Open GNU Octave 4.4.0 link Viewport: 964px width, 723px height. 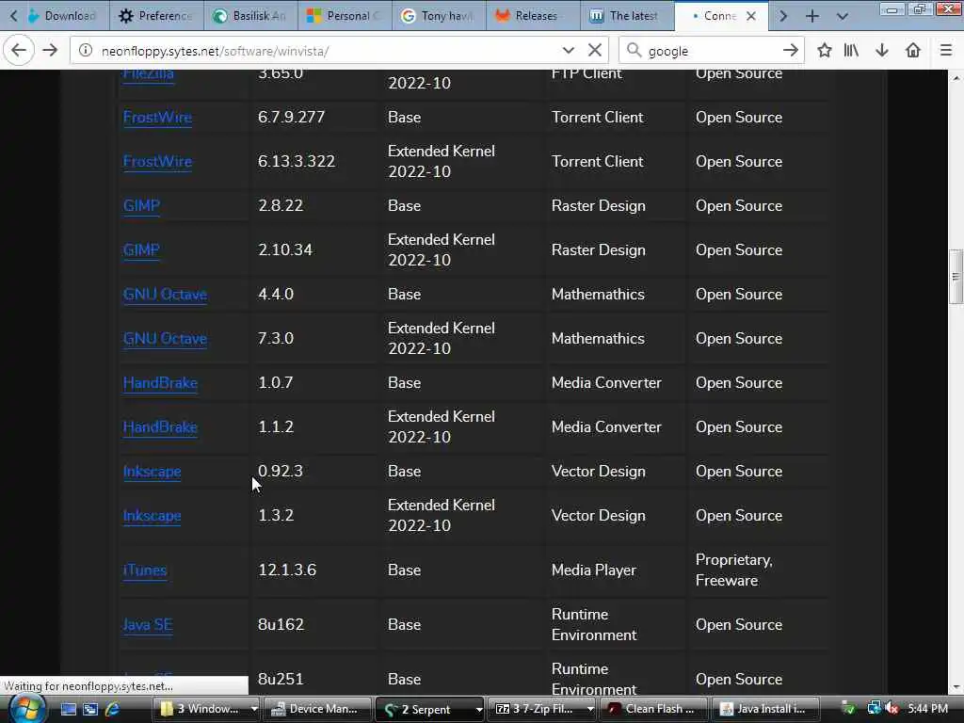[x=165, y=295]
